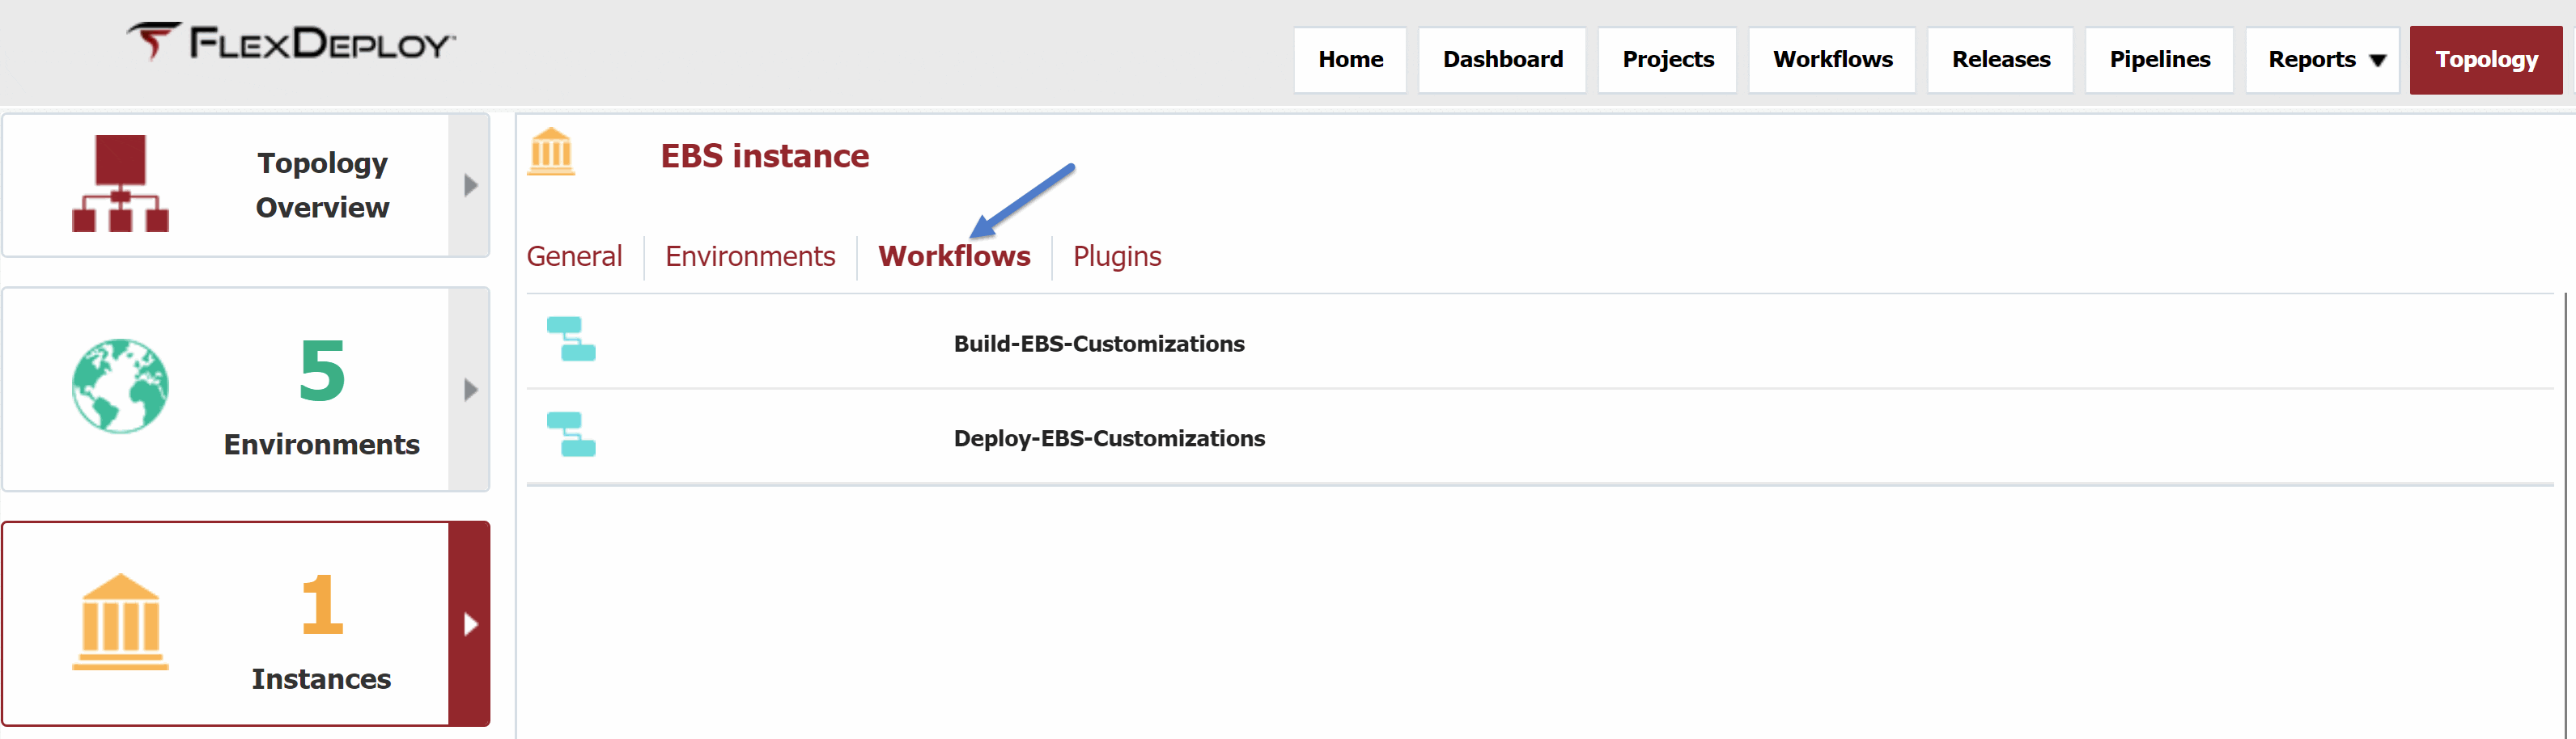Click the orange Instances building icon in sidebar
Screen dimensions: 2576x739
[120, 621]
